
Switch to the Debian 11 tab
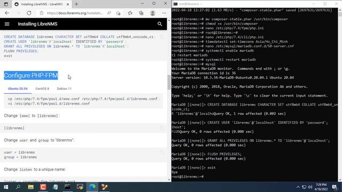(x=64, y=89)
